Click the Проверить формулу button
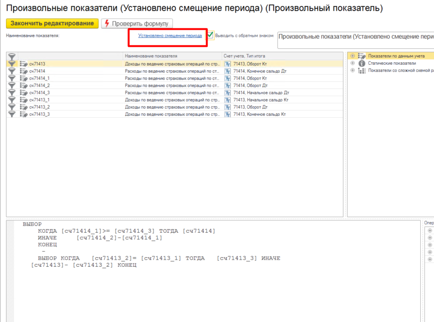This screenshot has width=434, height=322. point(137,24)
